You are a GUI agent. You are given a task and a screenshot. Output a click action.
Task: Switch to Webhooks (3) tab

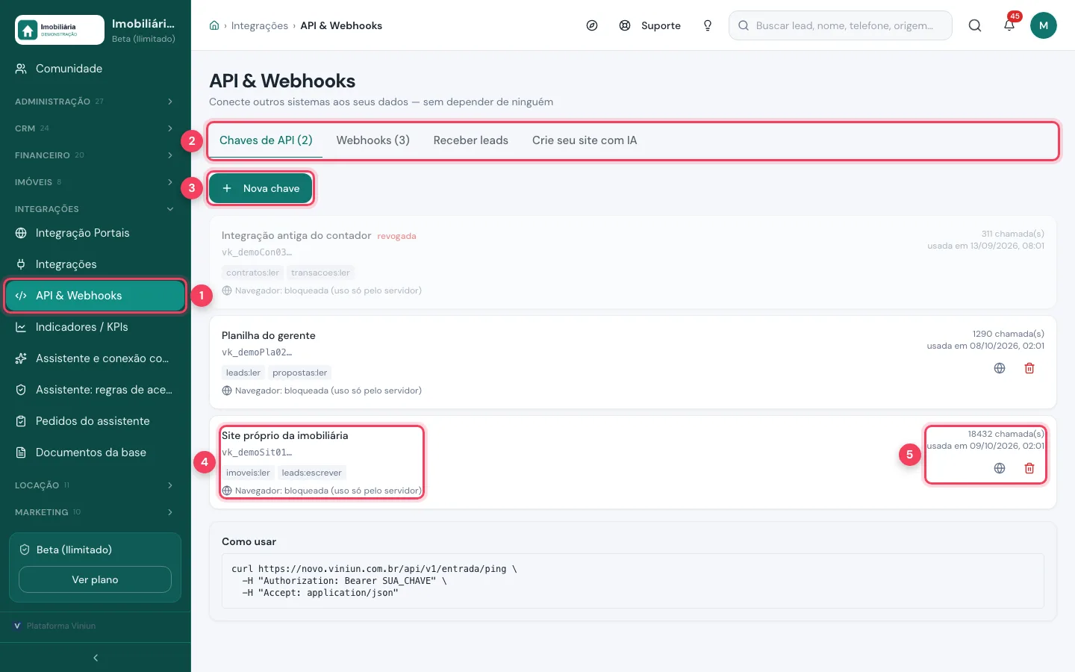click(x=373, y=140)
